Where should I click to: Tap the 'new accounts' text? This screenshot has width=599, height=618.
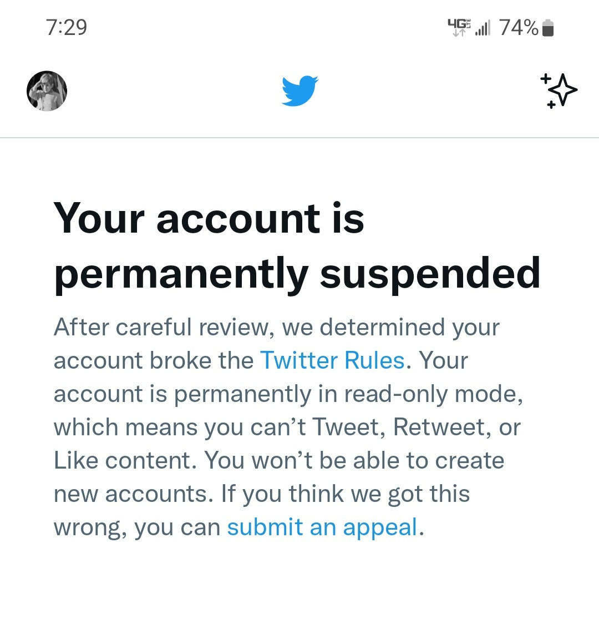click(133, 494)
